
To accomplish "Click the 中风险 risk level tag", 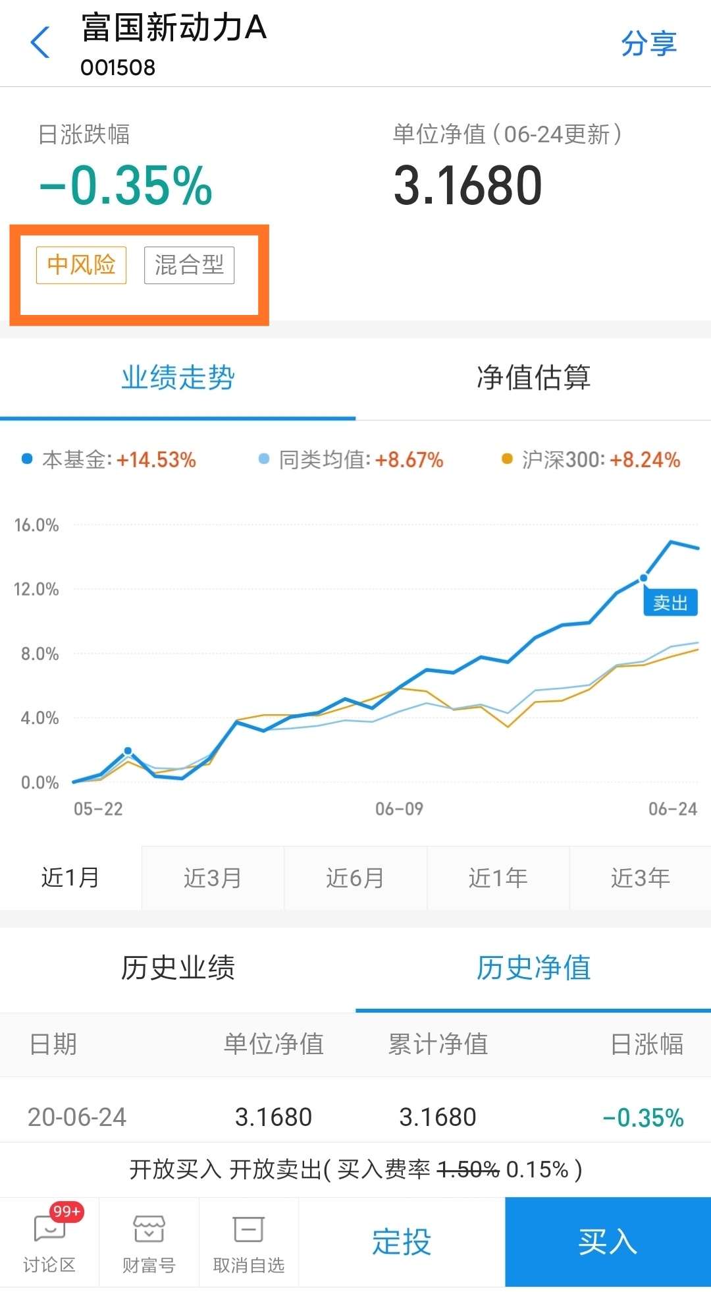I will point(80,265).
